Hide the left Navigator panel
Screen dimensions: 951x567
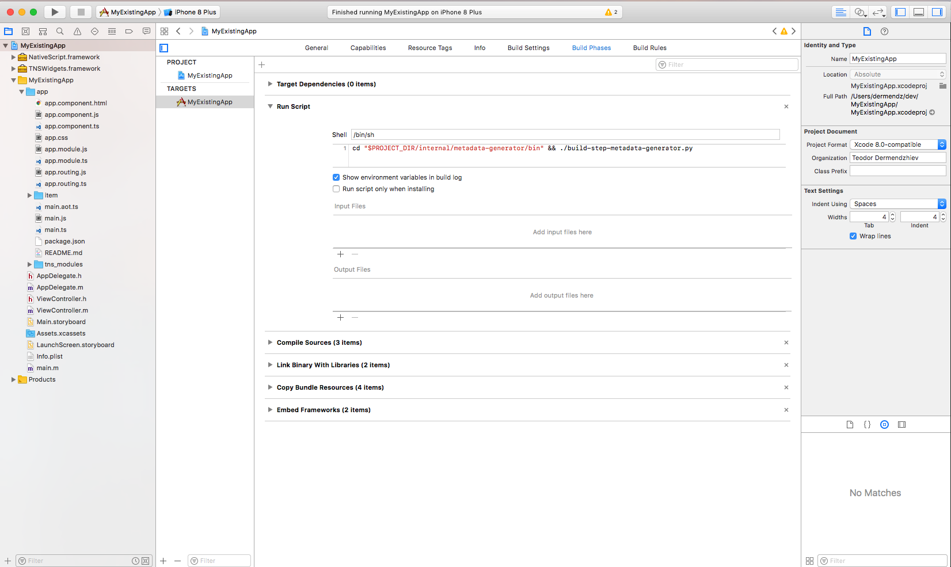[x=900, y=12]
